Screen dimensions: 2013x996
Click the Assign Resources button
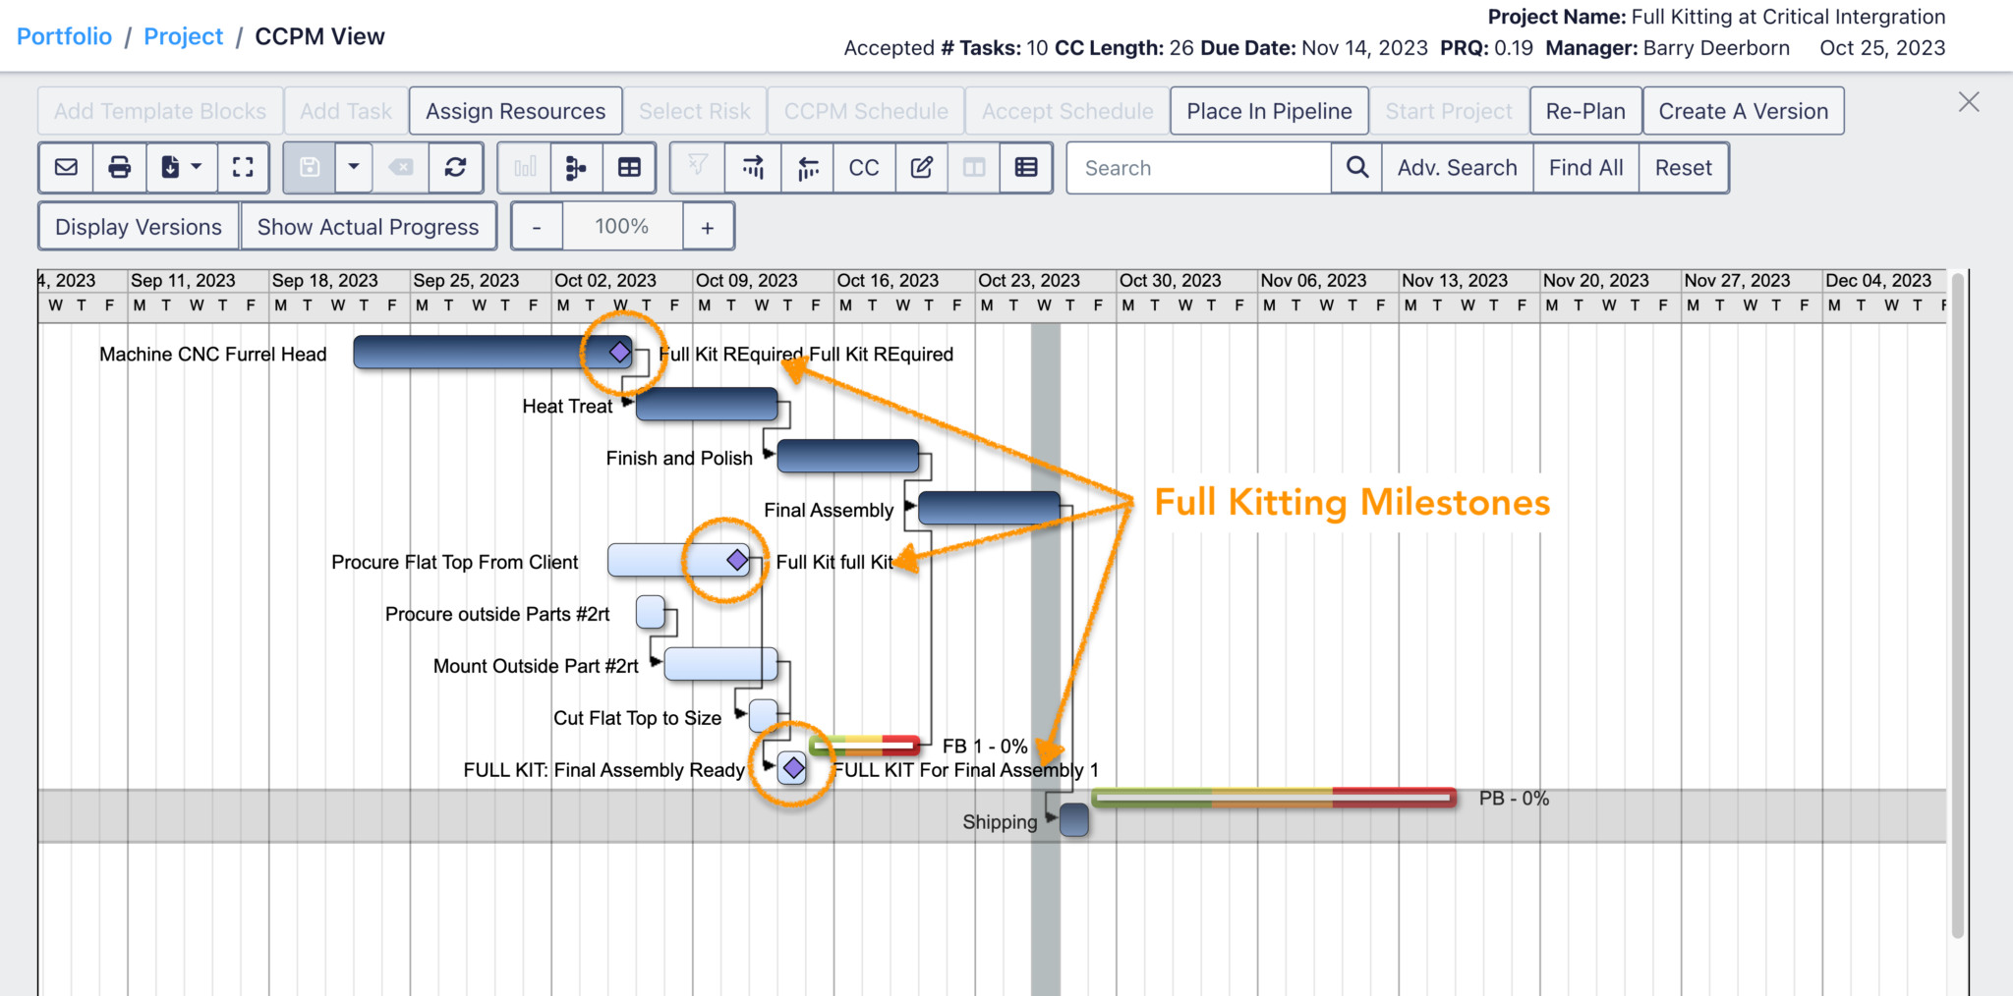click(515, 111)
